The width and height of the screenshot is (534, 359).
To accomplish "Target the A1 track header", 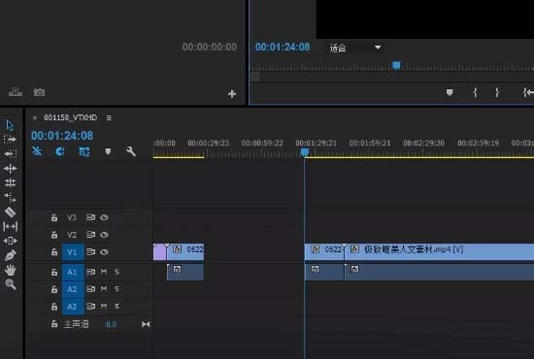I will (73, 272).
